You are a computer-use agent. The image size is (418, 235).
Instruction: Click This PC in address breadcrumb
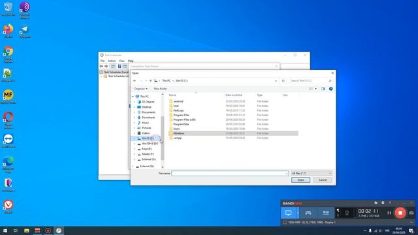click(167, 81)
